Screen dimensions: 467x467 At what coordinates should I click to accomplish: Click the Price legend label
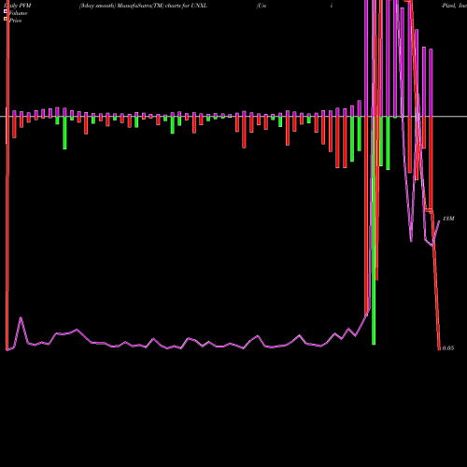pyautogui.click(x=15, y=21)
